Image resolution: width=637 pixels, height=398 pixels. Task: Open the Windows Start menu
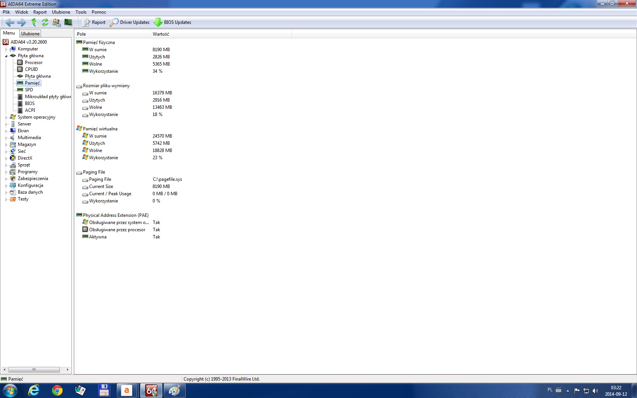tap(10, 390)
